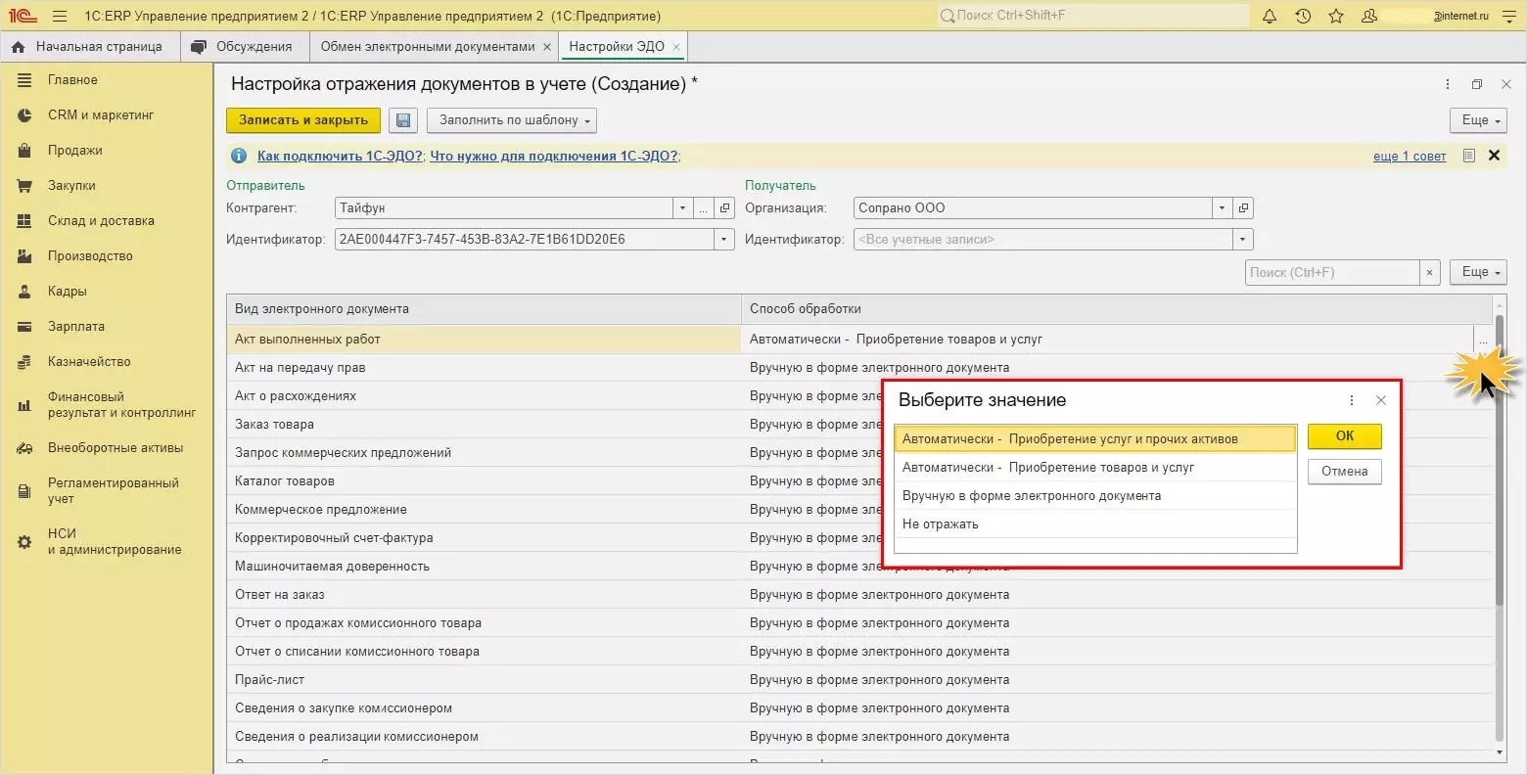Expand the Организация dropdown arrow
The height and width of the screenshot is (775, 1527).
pos(1221,208)
